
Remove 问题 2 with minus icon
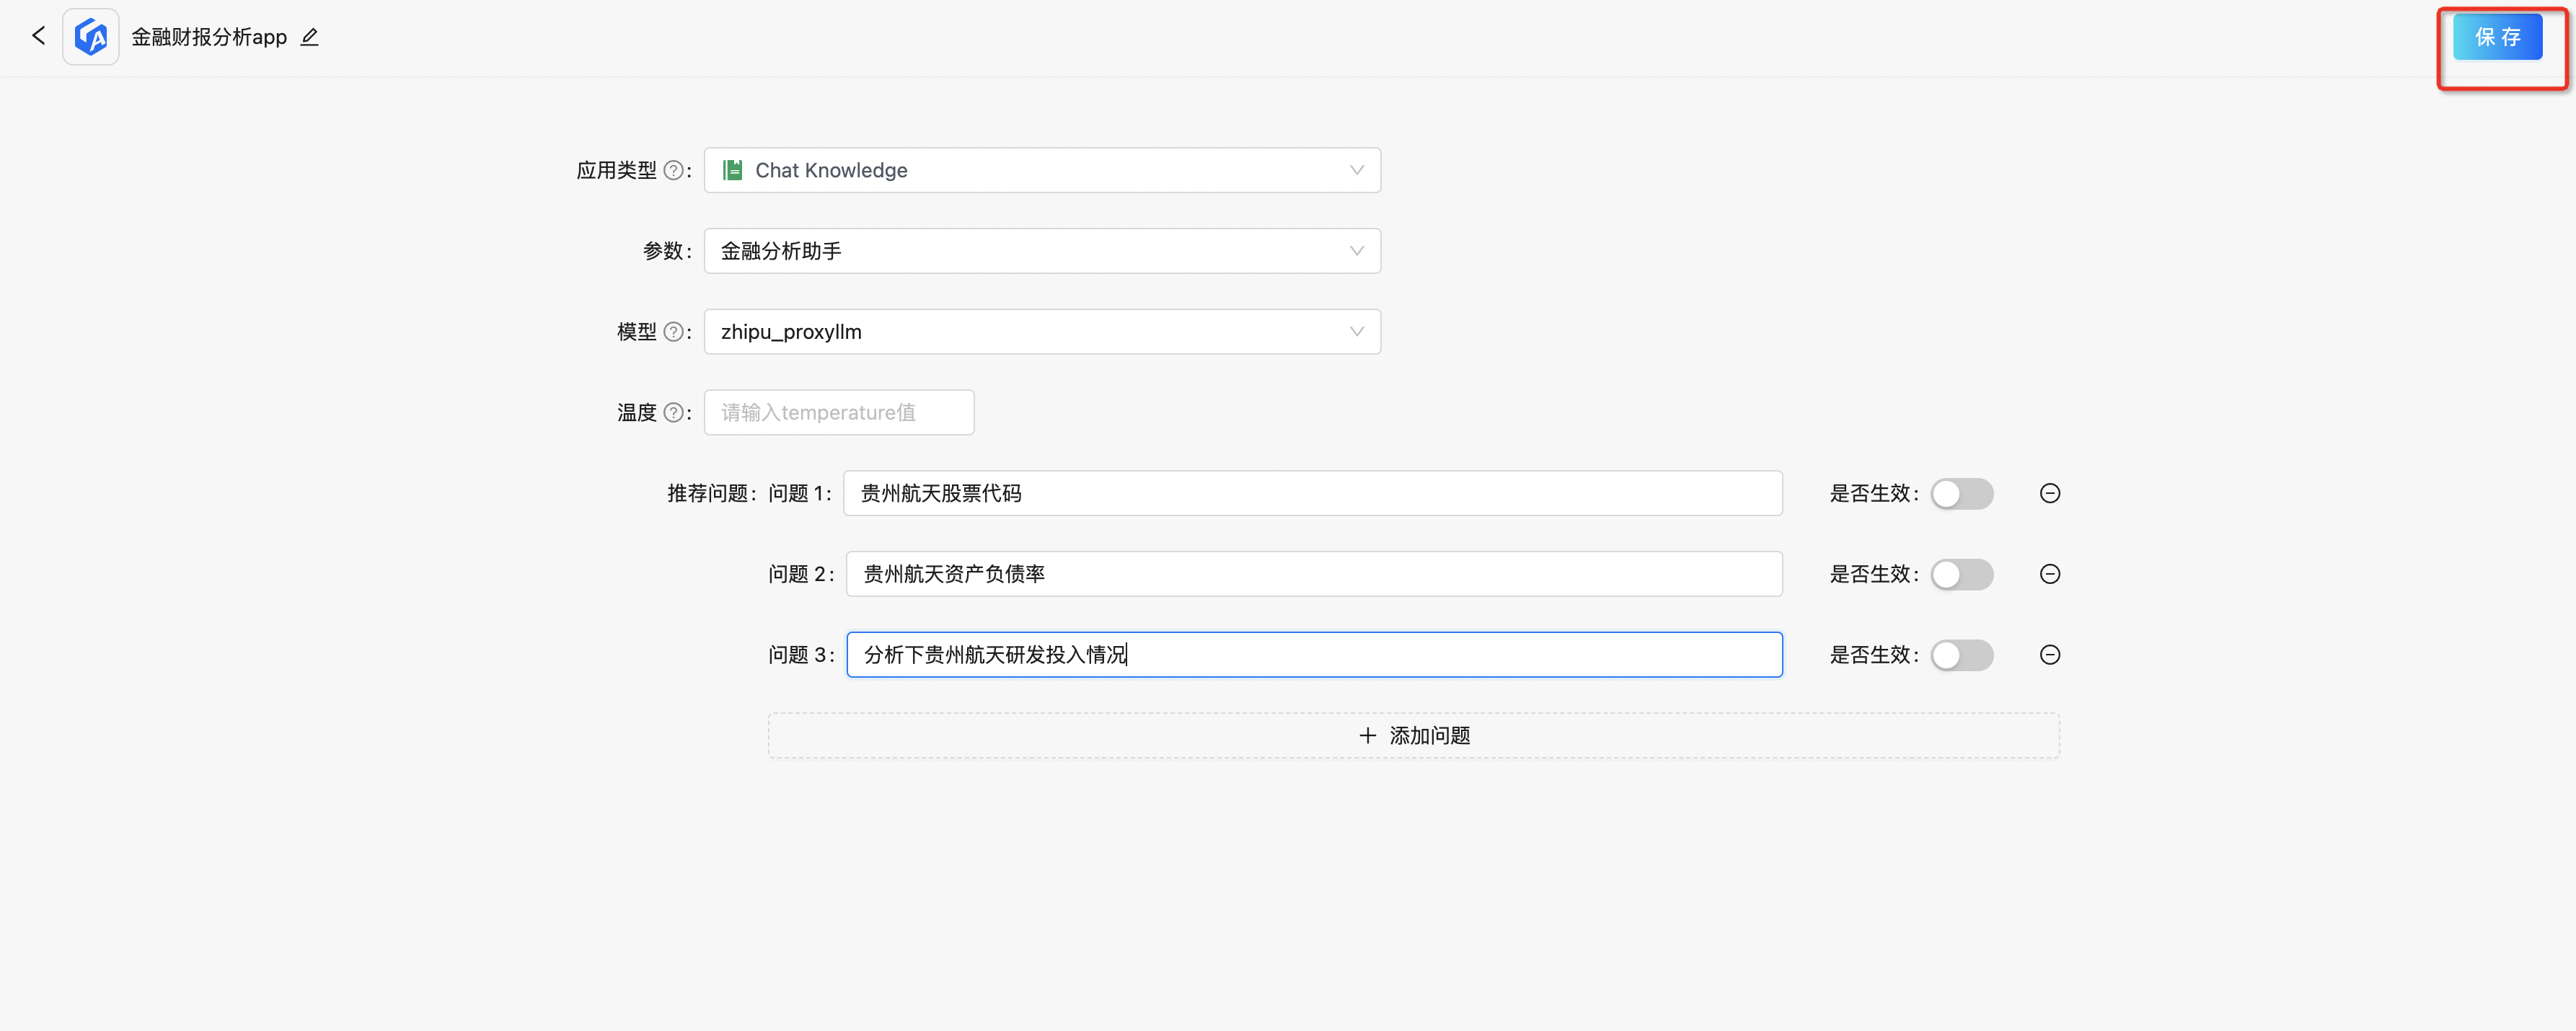tap(2049, 574)
